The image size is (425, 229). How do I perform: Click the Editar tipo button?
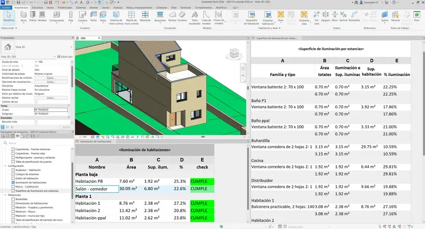pyautogui.click(x=65, y=56)
